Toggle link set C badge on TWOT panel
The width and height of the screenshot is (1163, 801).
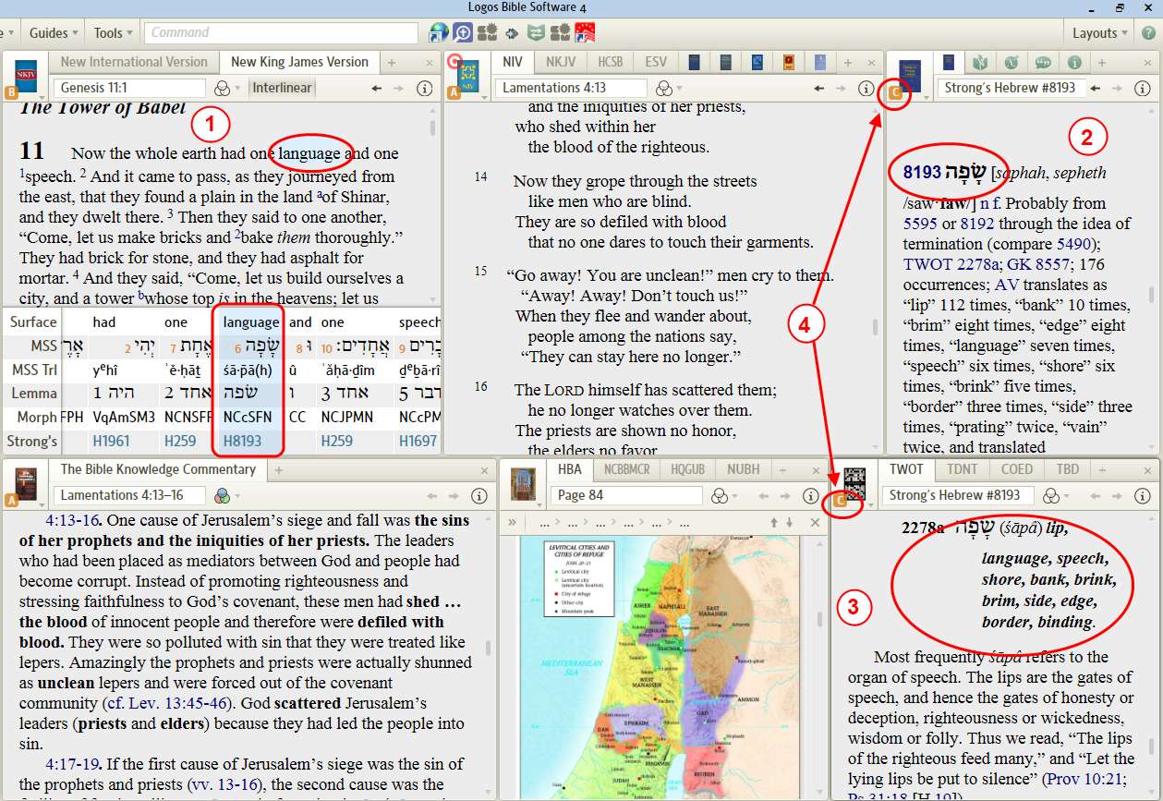point(840,501)
